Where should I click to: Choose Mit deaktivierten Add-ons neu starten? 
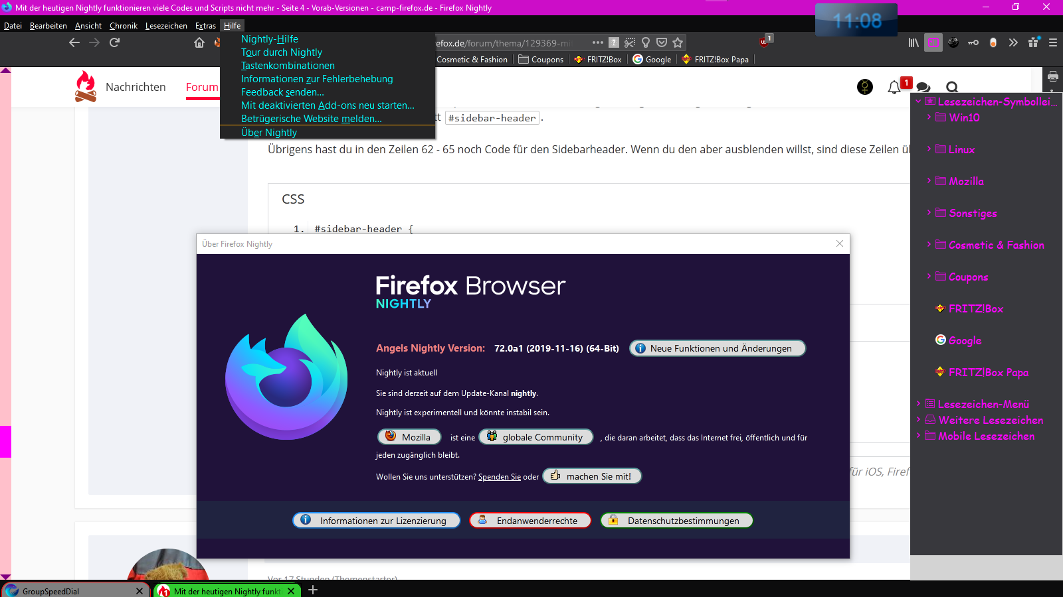328,105
